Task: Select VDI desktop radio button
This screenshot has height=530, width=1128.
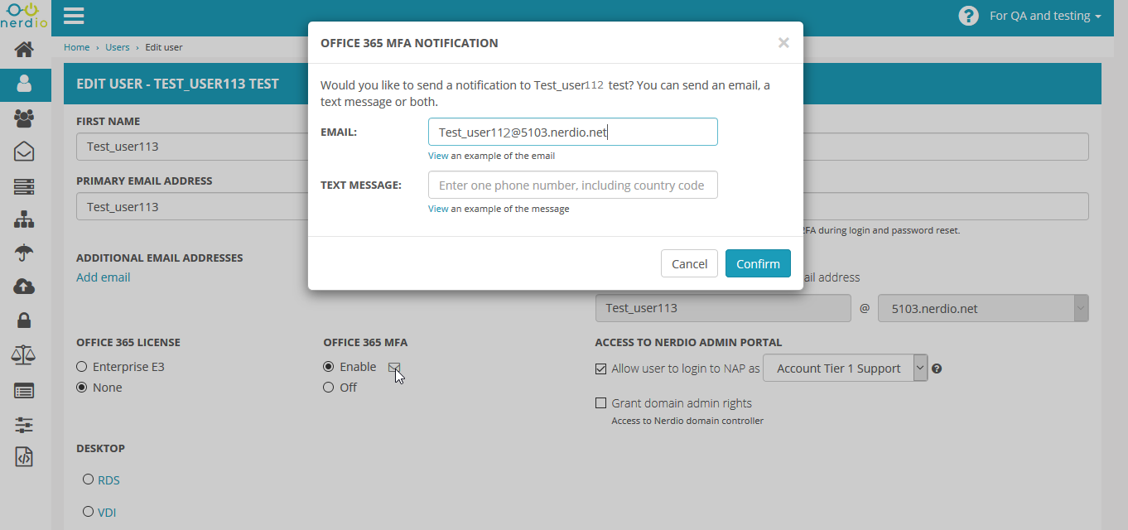Action: click(x=88, y=513)
